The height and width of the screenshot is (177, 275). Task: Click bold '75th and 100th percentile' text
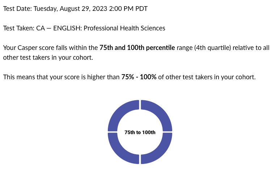pyautogui.click(x=137, y=48)
